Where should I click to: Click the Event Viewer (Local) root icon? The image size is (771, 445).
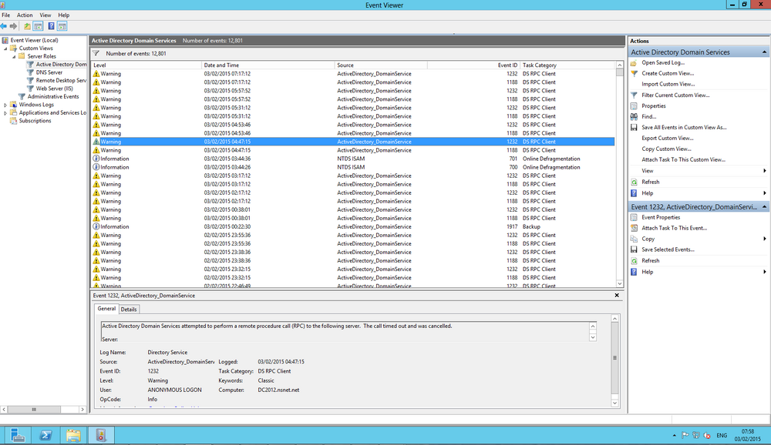click(x=5, y=40)
